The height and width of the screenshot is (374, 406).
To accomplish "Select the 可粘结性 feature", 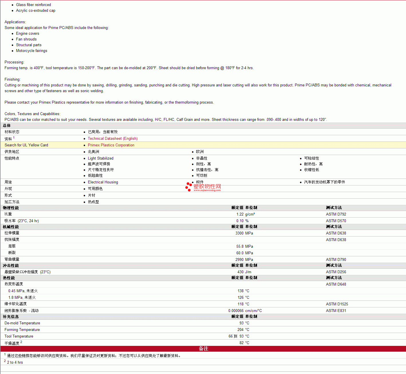I will (x=312, y=158).
